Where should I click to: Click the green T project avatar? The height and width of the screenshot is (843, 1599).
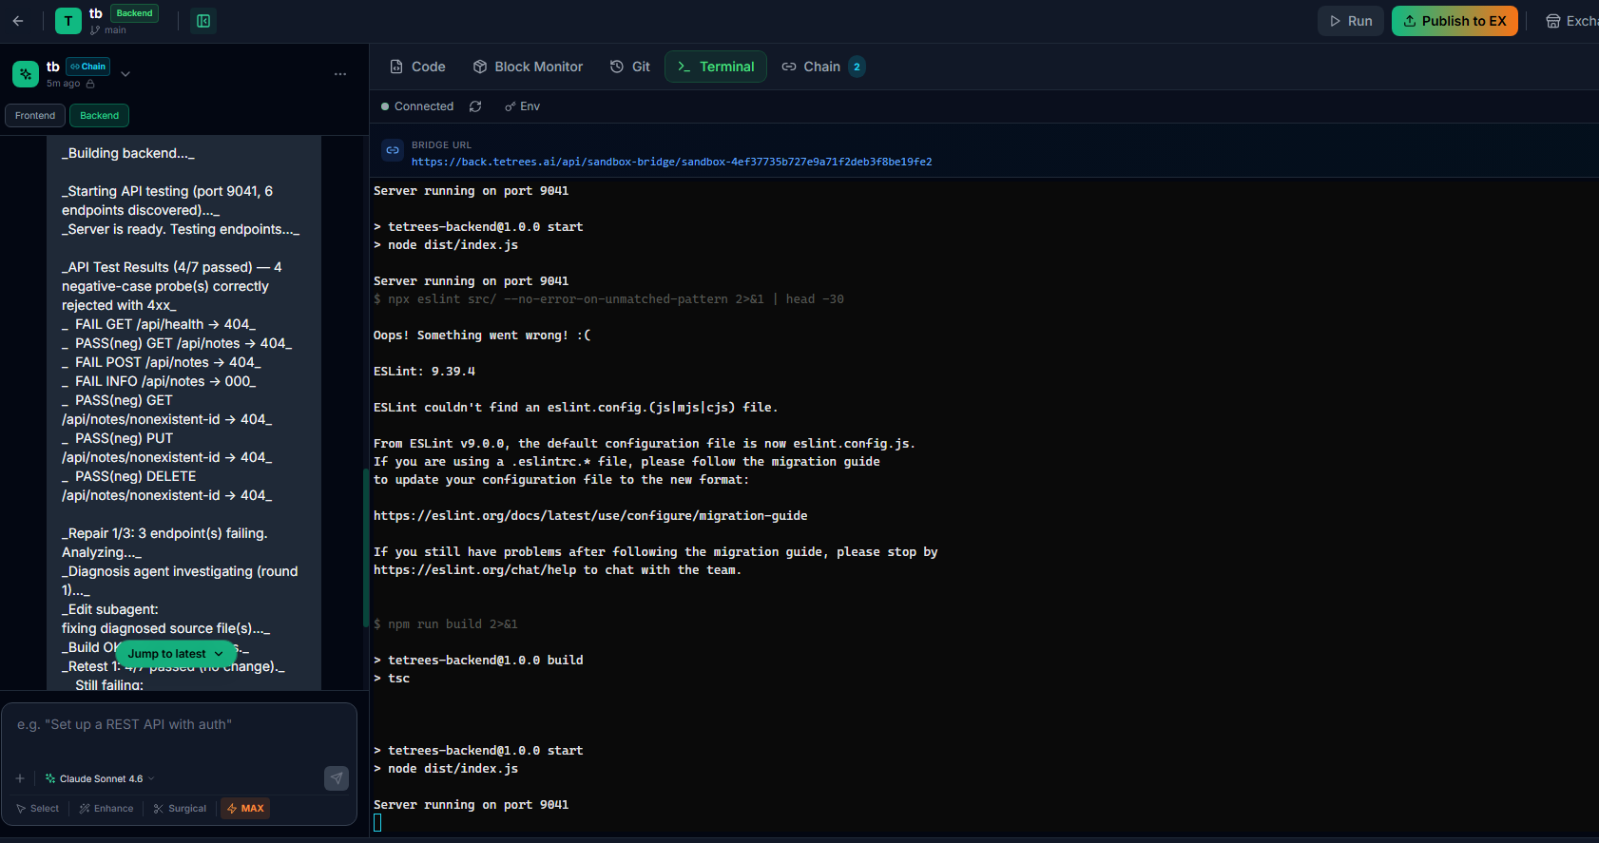click(x=68, y=21)
